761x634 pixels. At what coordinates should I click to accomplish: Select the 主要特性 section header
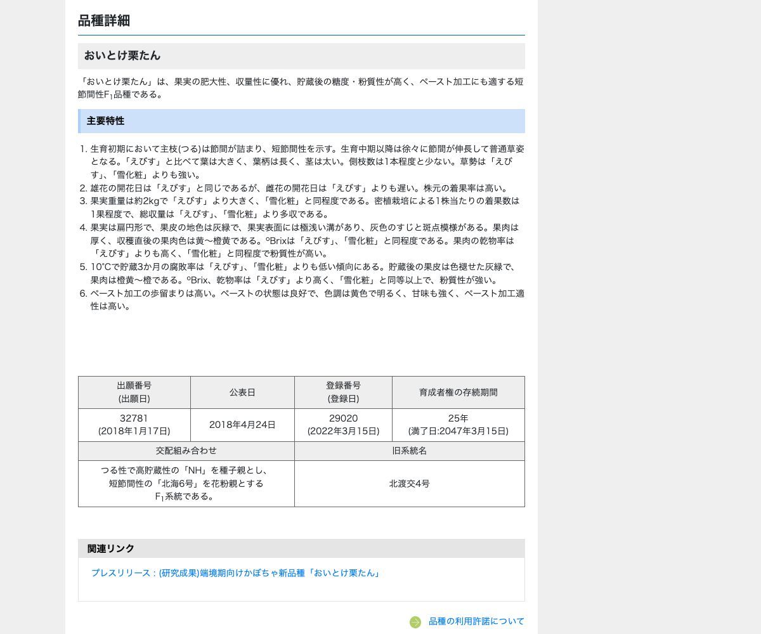301,121
